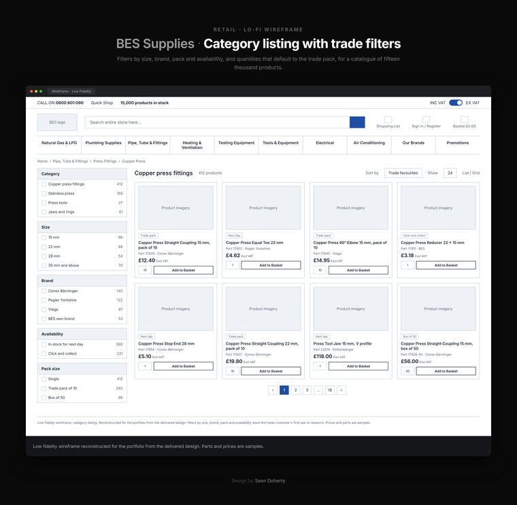Add Copper Press Stop End 28 mm to basket
This screenshot has height=505, width=517.
183,366
